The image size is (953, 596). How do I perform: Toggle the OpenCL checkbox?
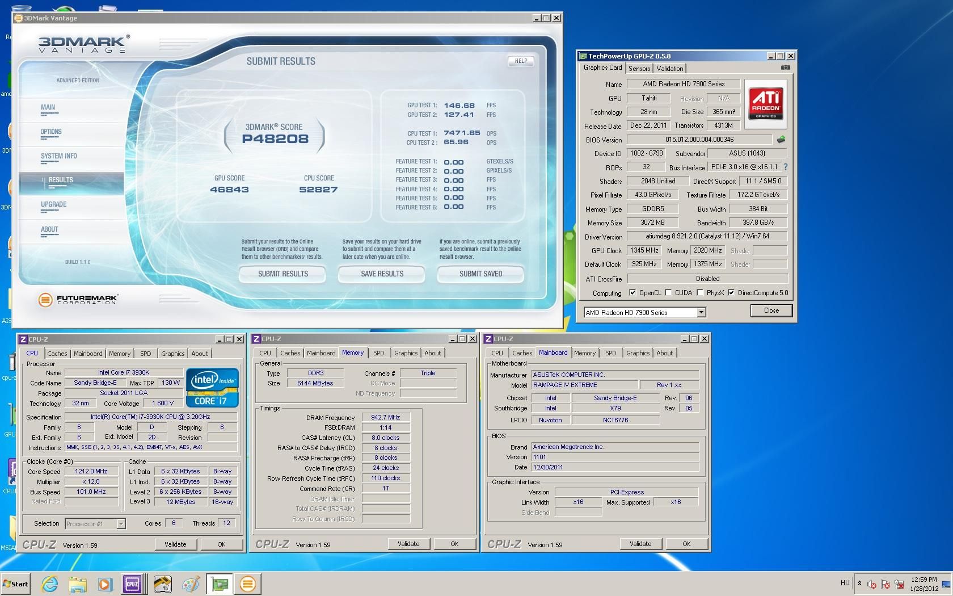click(632, 293)
